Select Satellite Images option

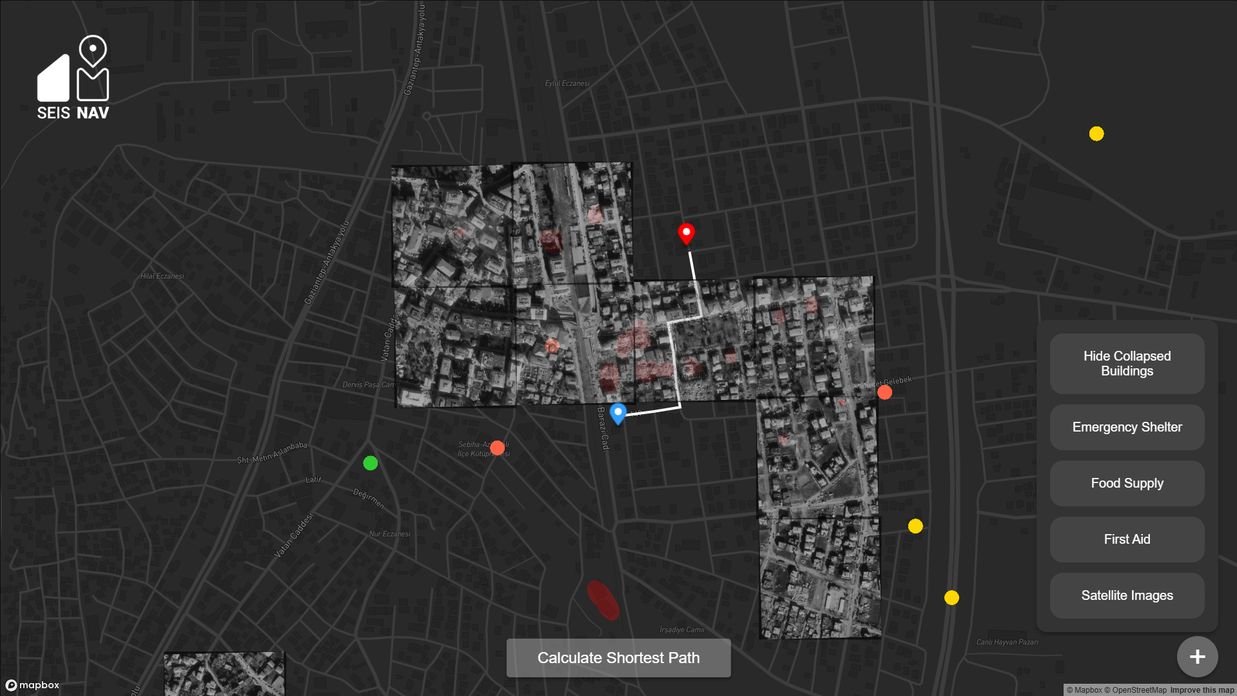point(1126,595)
